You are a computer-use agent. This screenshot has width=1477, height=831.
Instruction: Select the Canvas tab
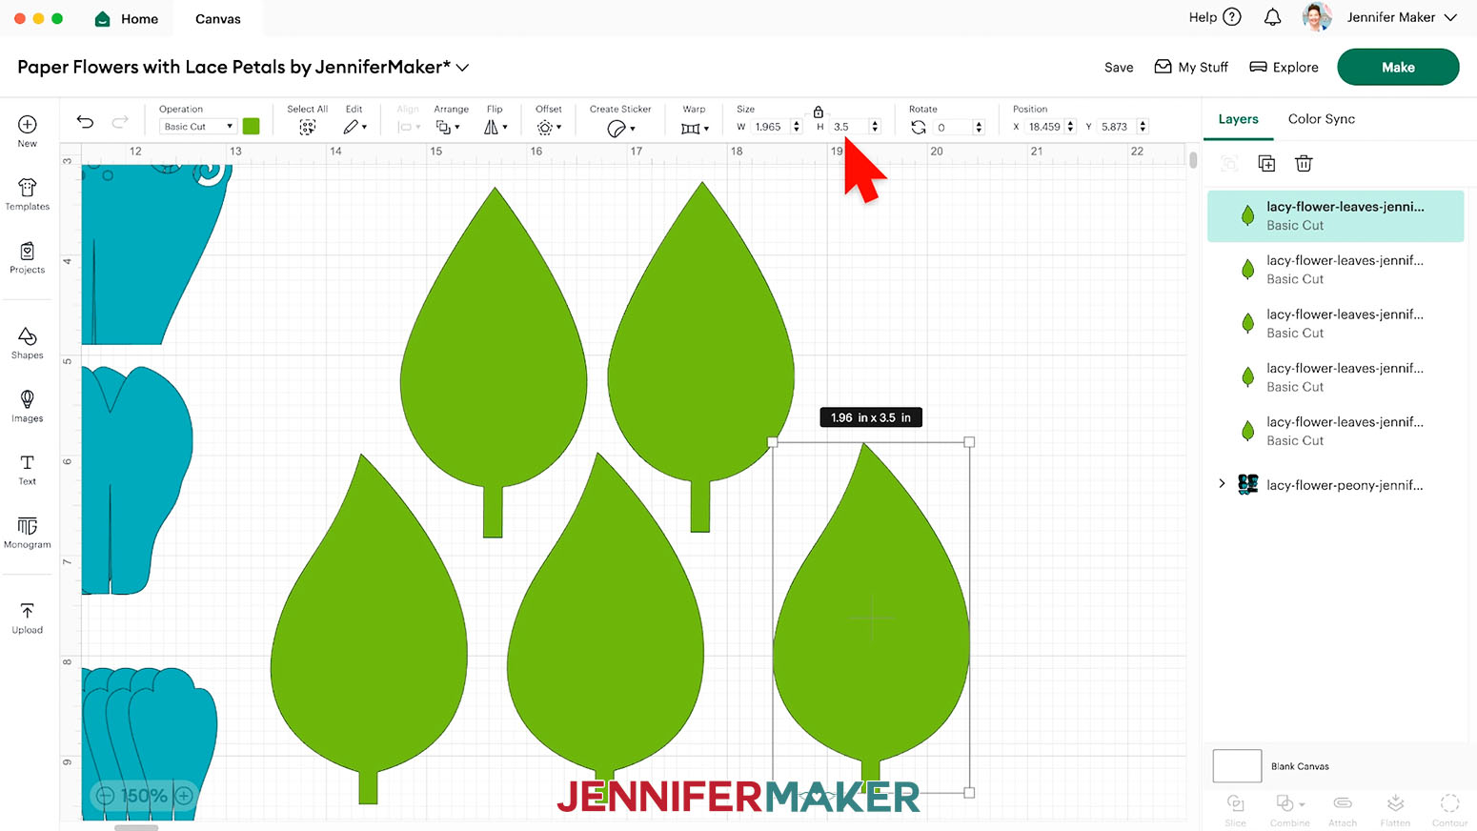[218, 19]
